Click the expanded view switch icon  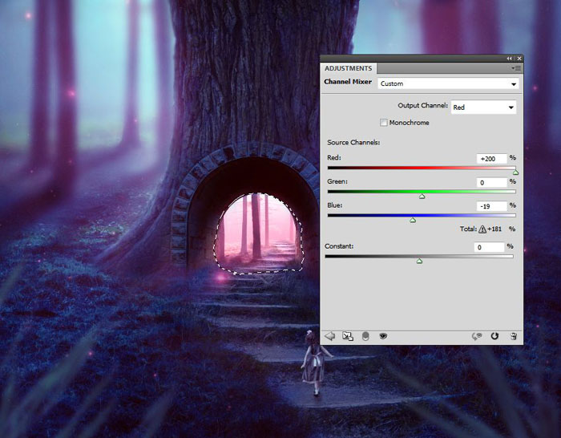(x=348, y=336)
